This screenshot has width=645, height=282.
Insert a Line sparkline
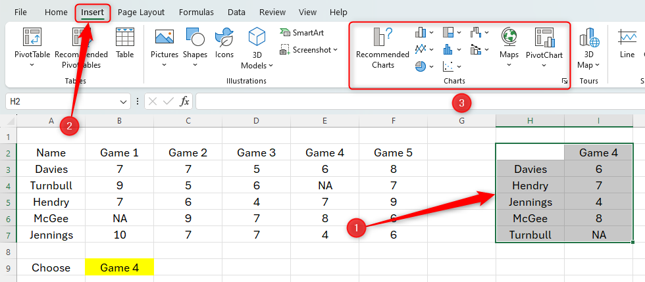[627, 43]
